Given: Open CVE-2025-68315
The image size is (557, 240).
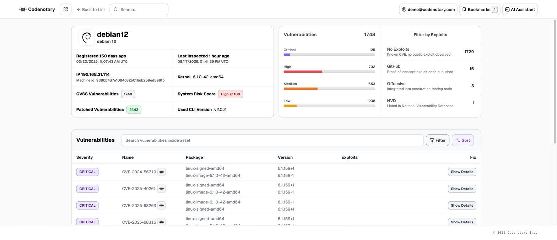Looking at the screenshot, I should (139, 222).
